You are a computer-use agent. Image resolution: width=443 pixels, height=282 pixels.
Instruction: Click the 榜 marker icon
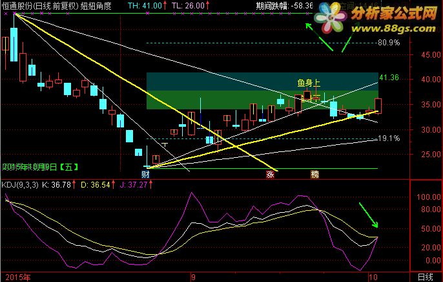coord(314,174)
